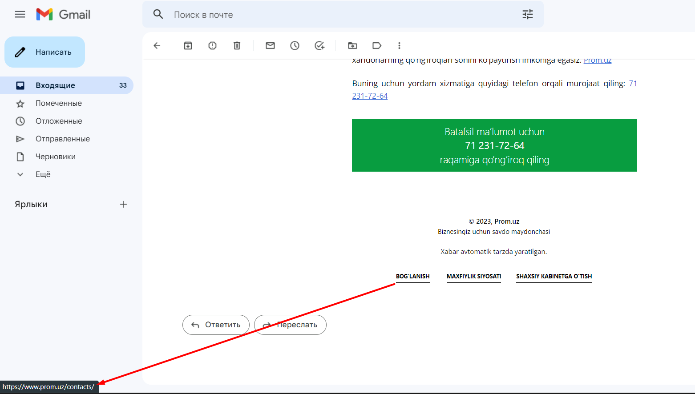Follow the Prom.uz link in email
The width and height of the screenshot is (695, 394).
tap(598, 60)
